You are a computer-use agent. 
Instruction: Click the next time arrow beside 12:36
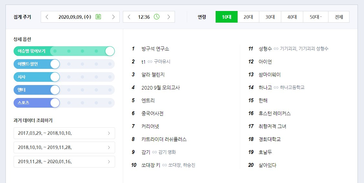point(169,17)
